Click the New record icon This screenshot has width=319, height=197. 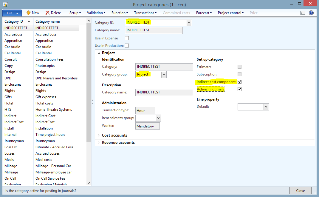tap(29, 13)
